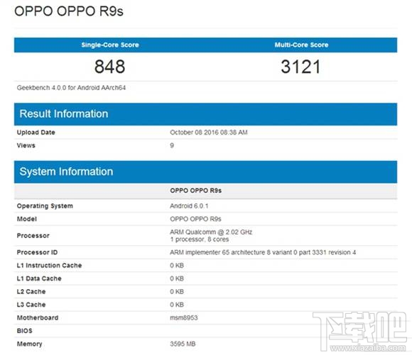Select the motherboard value 'msm8953'
Image resolution: width=412 pixels, height=355 pixels.
184,318
